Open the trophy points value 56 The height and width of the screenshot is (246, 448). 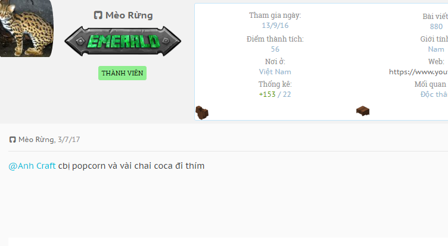pos(275,49)
